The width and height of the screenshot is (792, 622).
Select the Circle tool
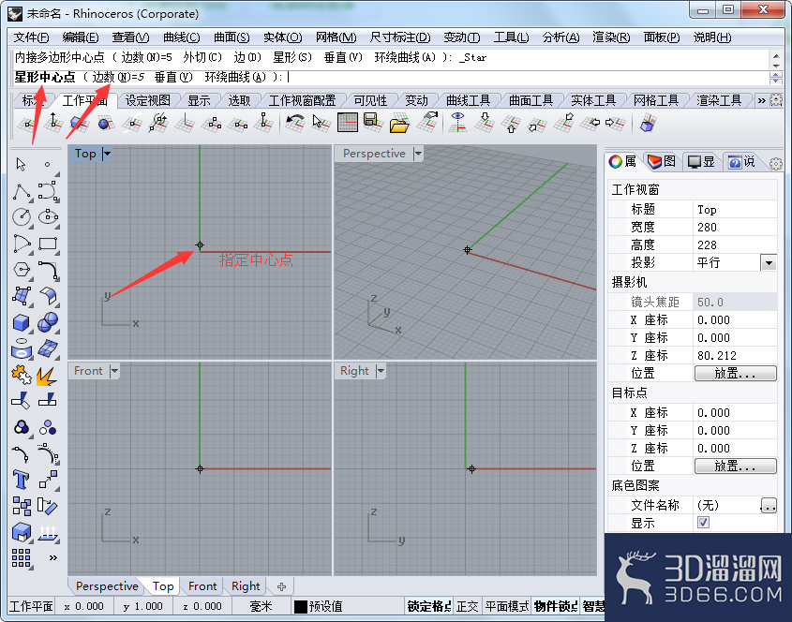click(22, 217)
